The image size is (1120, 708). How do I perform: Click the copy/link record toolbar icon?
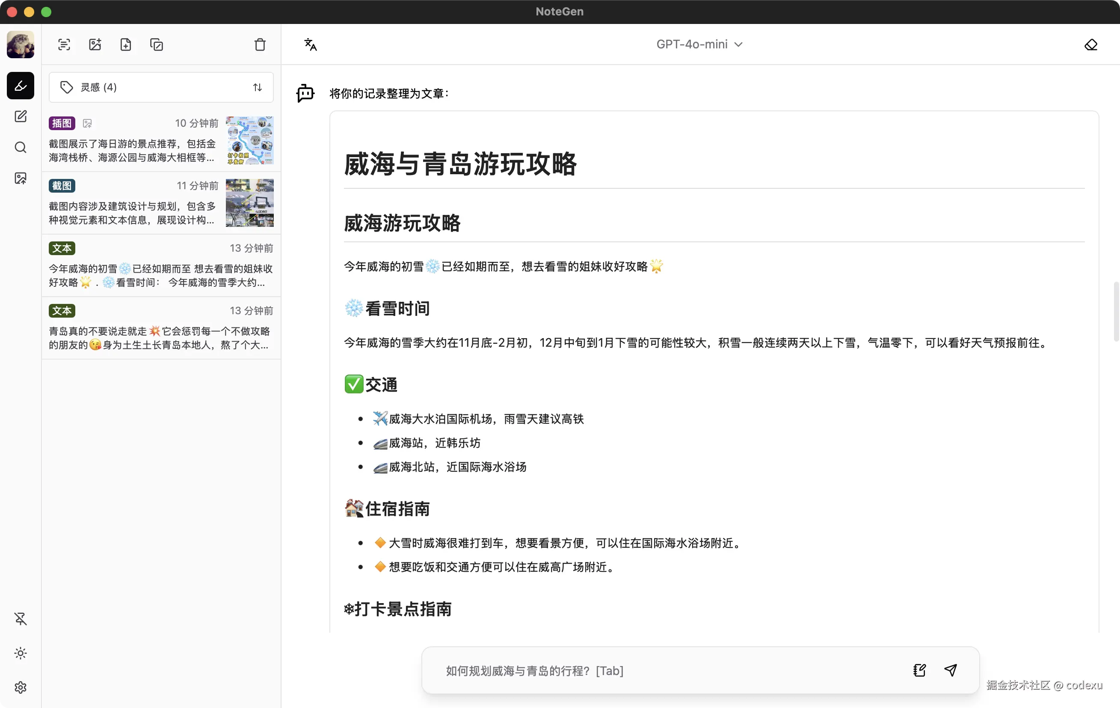[x=157, y=45]
